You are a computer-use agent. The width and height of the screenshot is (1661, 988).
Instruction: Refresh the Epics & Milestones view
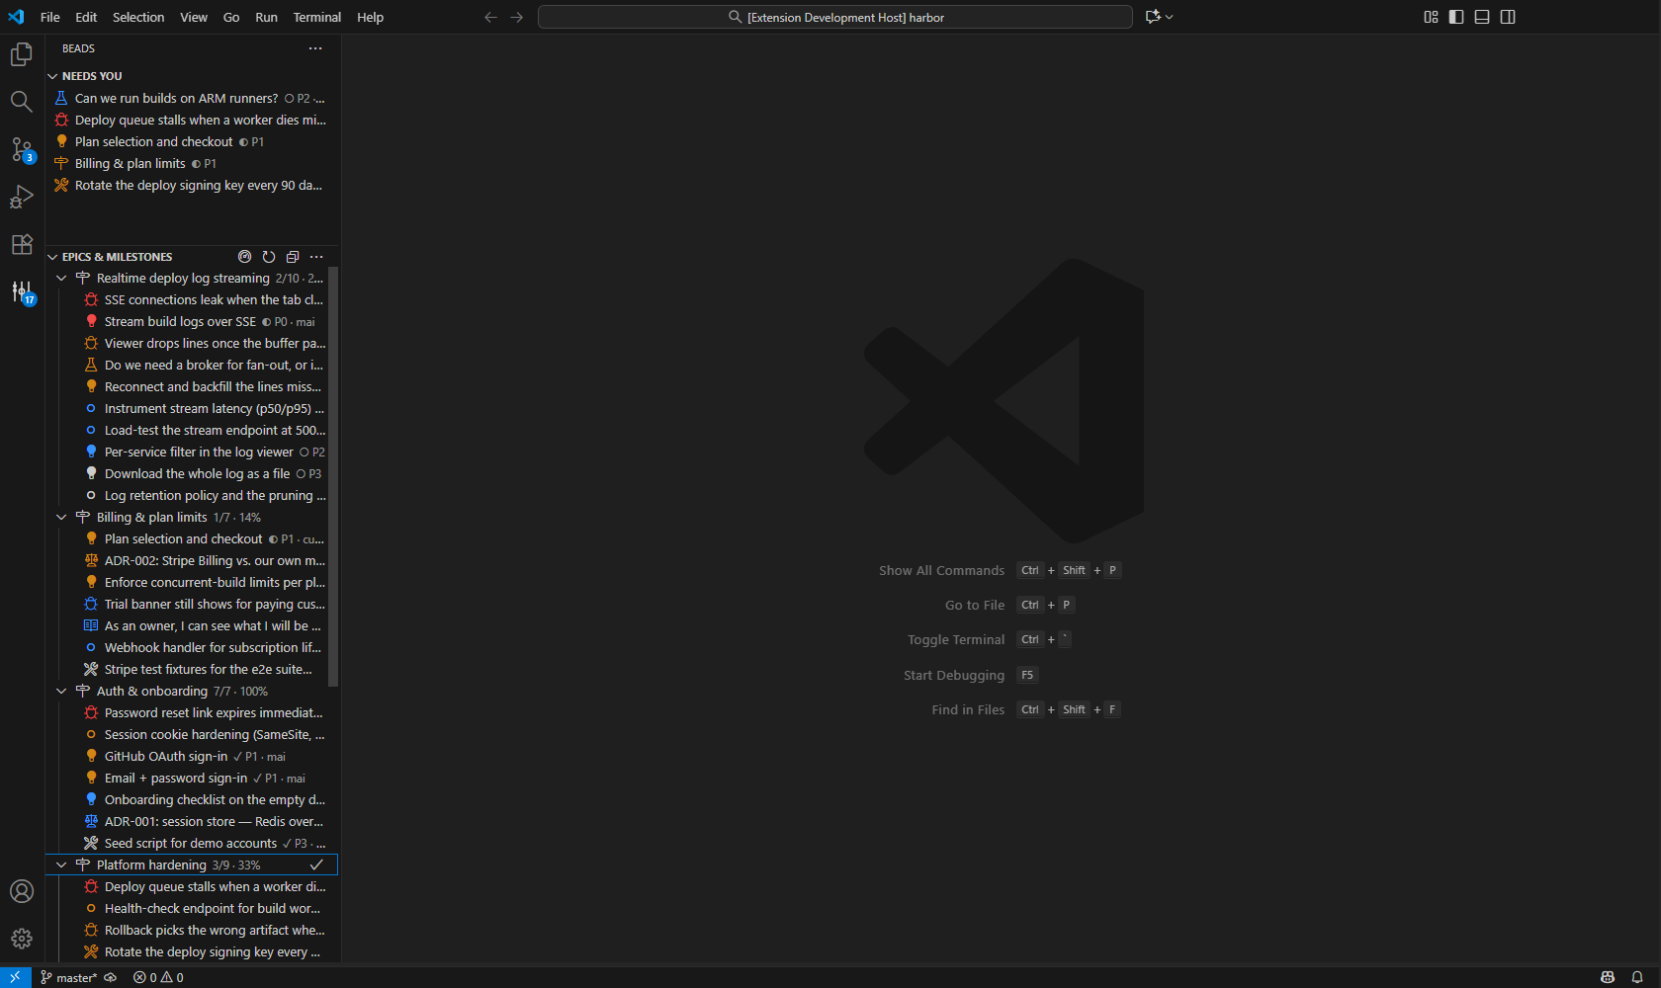(x=269, y=257)
